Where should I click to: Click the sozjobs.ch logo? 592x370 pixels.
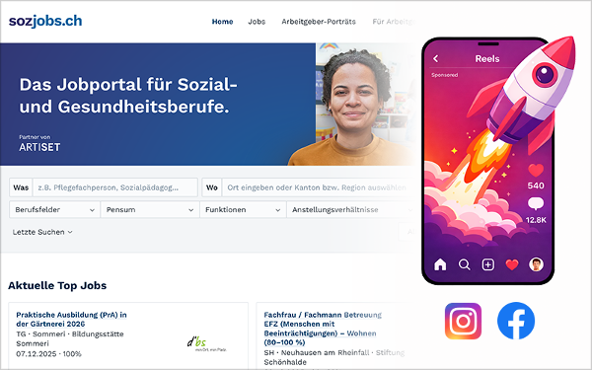[x=45, y=21]
